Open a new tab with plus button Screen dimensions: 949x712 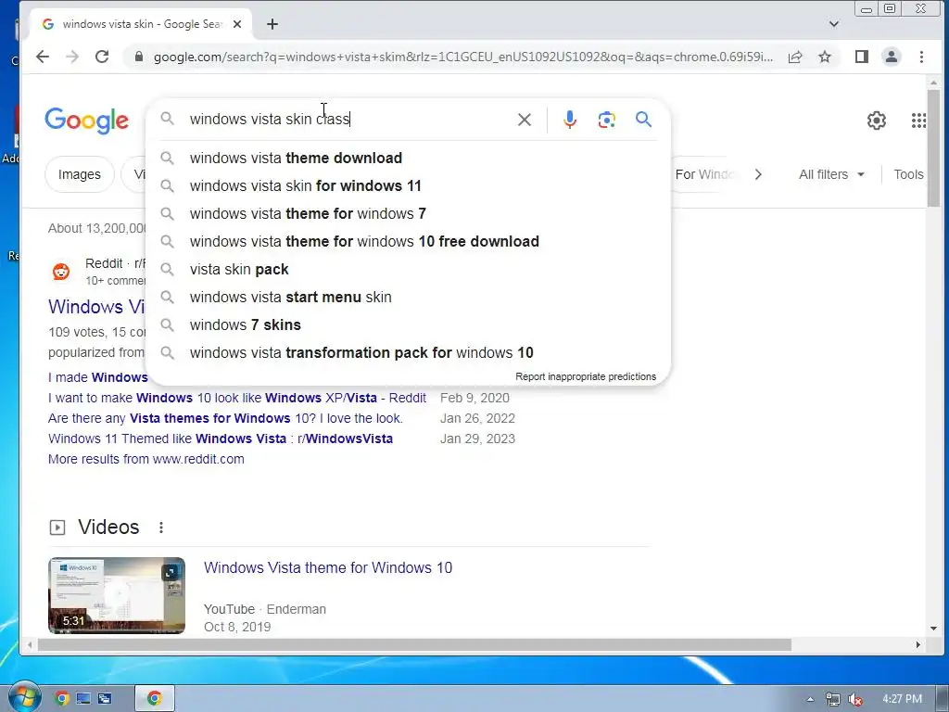click(272, 24)
